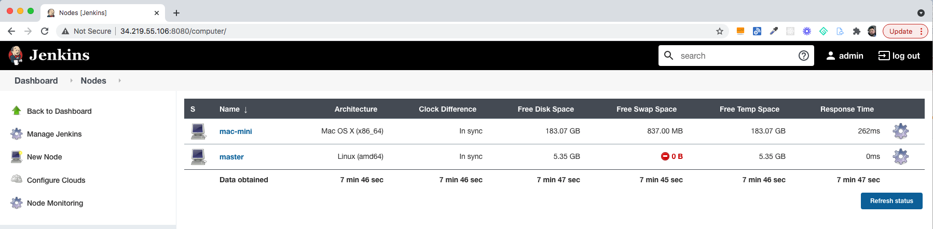
Task: Click the New Node computer icon
Action: coord(17,156)
